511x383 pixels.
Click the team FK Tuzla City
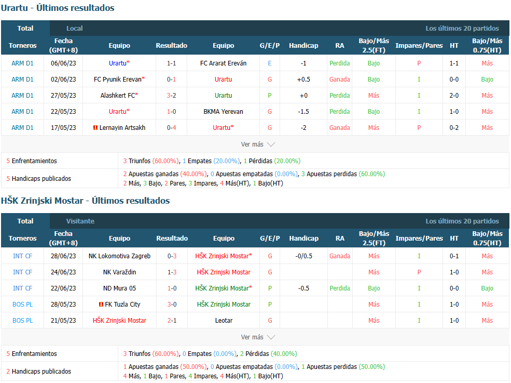122,305
